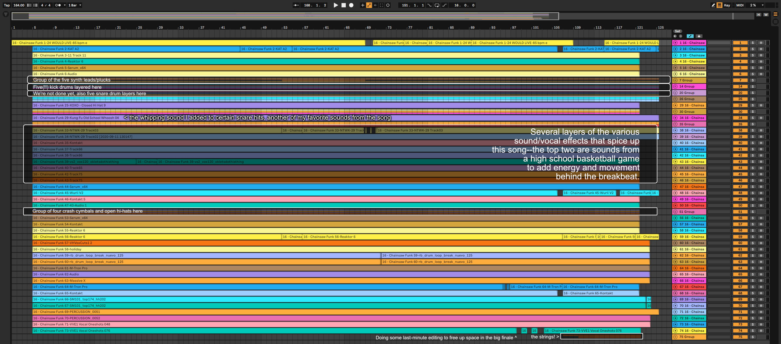Arm track 3 for recording
781x344 pixels.
coord(761,55)
